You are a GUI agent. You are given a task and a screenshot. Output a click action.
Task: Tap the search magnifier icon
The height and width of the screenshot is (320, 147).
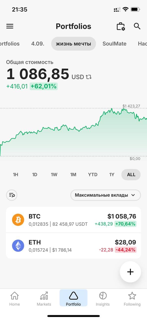point(137,26)
